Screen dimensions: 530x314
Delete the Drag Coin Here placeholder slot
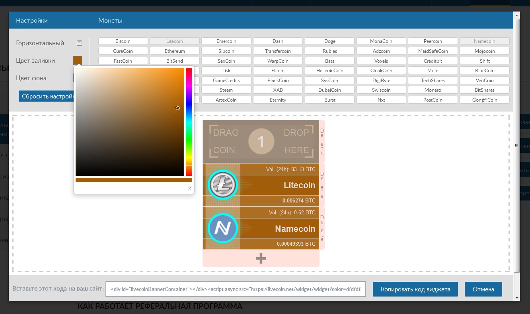[x=322, y=142]
